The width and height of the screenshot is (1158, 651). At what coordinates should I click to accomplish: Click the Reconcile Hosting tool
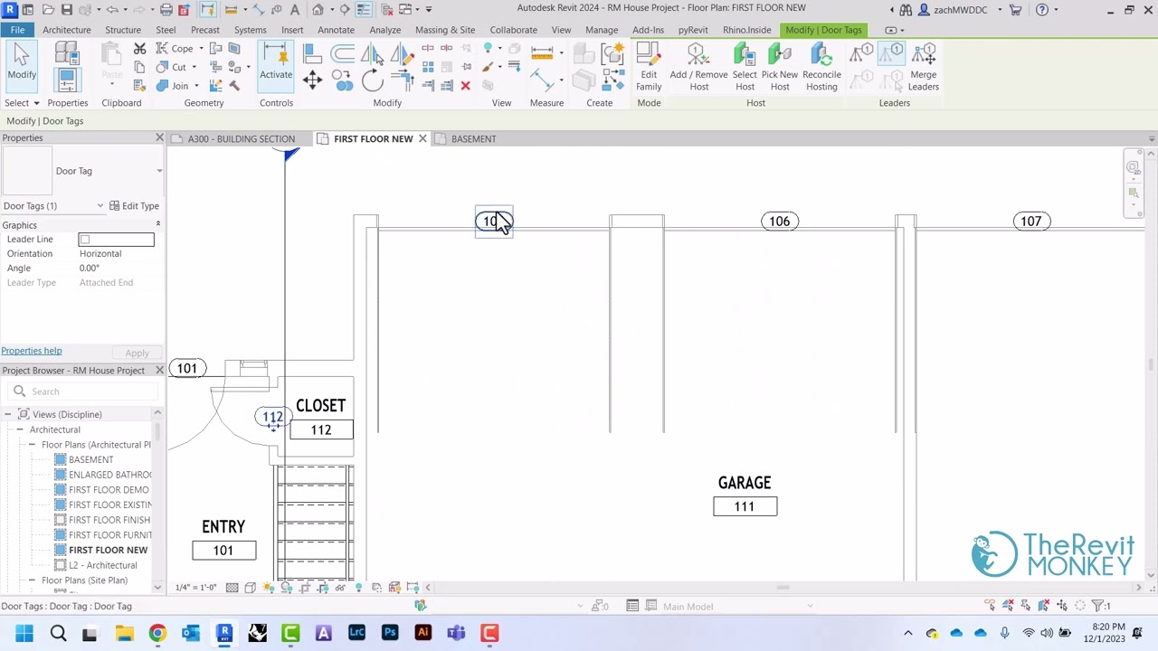point(821,68)
